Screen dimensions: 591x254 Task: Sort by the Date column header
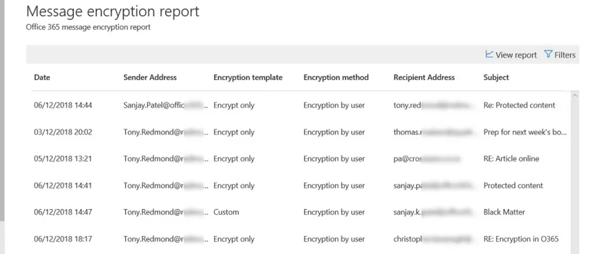pyautogui.click(x=42, y=77)
